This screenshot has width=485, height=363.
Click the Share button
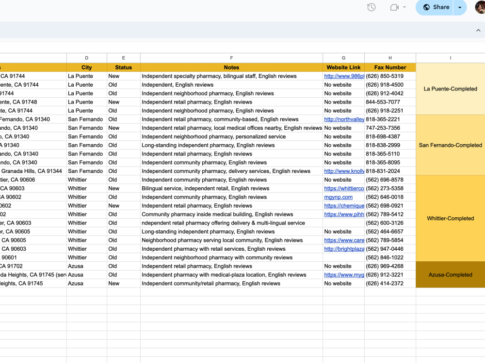tap(435, 7)
